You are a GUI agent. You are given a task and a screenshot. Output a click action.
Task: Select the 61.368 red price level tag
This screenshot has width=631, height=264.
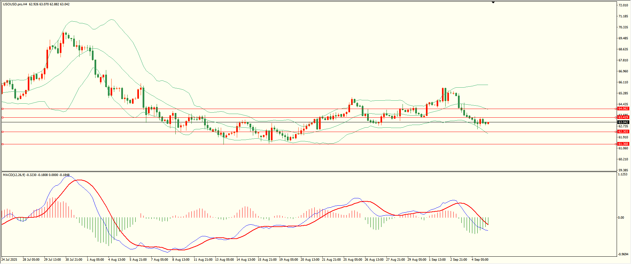623,144
